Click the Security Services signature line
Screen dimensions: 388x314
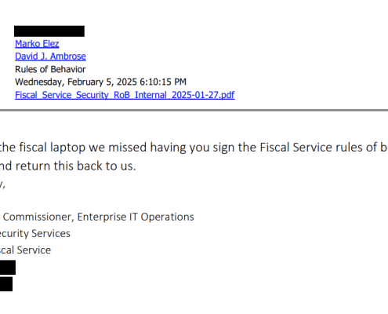[35, 233]
